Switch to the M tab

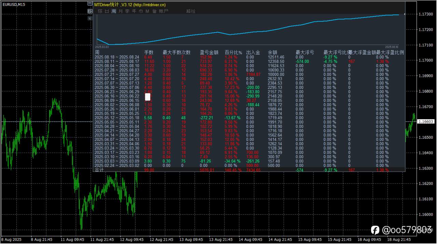click(147, 11)
